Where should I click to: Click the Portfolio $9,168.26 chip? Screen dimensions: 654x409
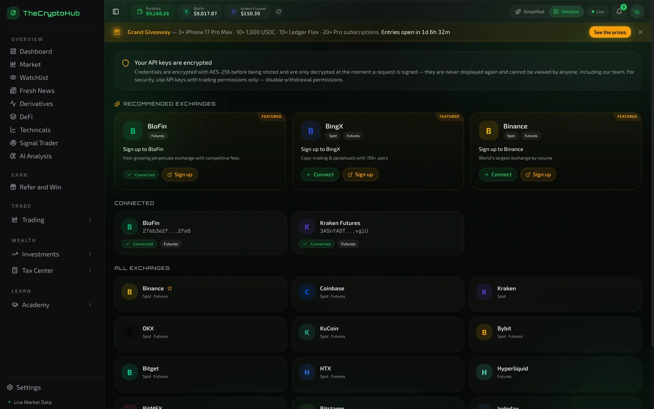click(x=153, y=11)
